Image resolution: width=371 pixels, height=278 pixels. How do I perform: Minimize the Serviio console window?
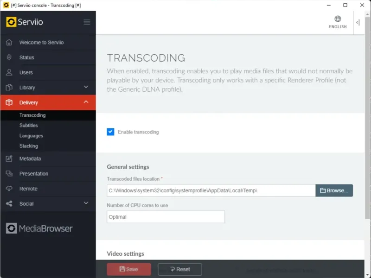coord(329,5)
